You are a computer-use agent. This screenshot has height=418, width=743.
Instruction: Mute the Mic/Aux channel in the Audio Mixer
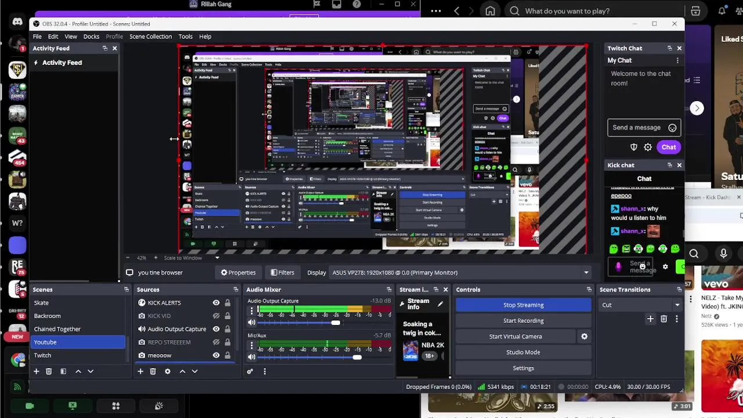tap(252, 357)
